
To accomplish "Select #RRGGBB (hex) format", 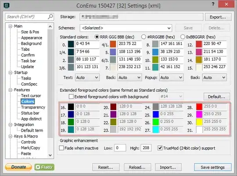I will 144,37.
